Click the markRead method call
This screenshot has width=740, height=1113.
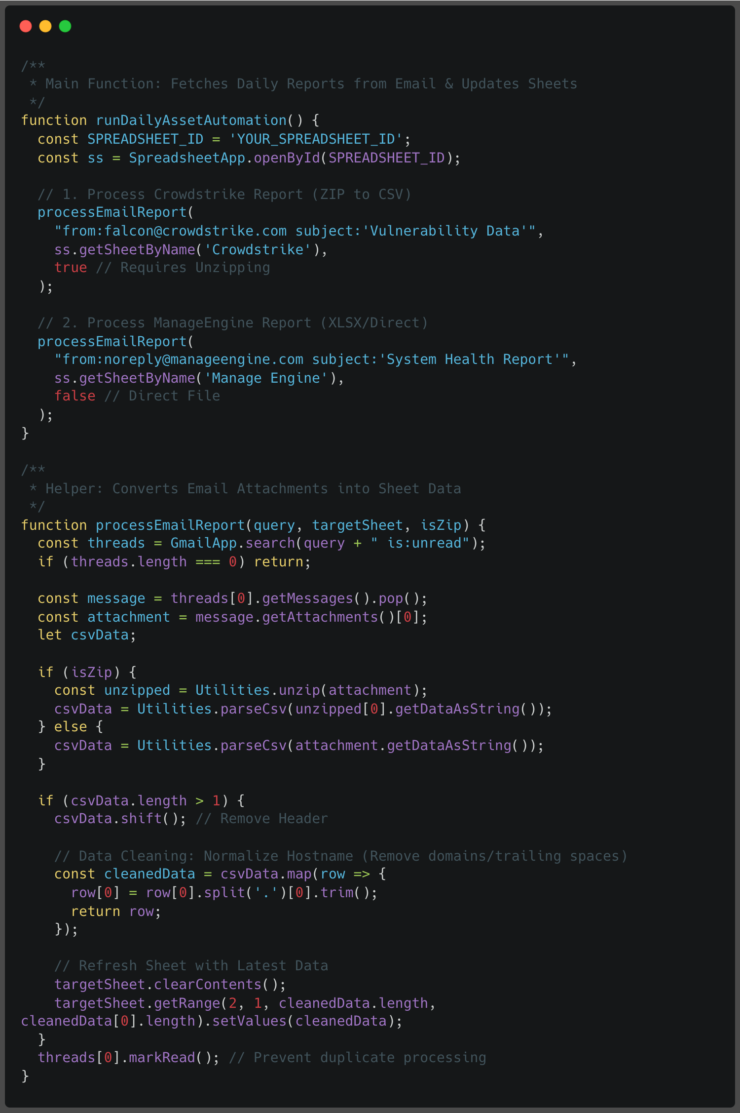coord(162,1058)
